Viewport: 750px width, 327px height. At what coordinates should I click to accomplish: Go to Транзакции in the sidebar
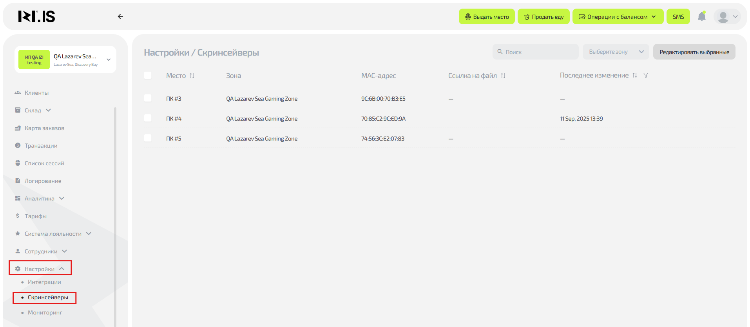click(41, 146)
